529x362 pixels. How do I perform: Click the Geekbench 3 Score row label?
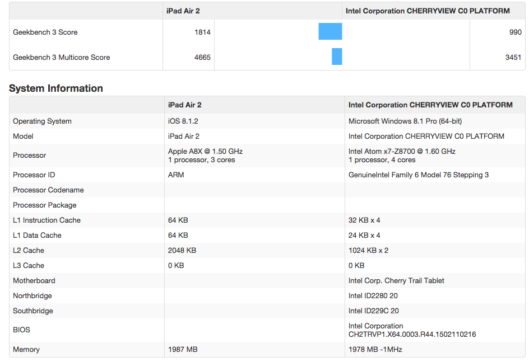point(45,32)
